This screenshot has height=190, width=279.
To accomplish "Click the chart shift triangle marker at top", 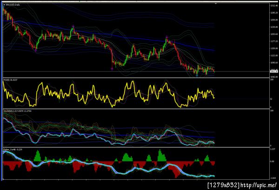I will pyautogui.click(x=215, y=3).
